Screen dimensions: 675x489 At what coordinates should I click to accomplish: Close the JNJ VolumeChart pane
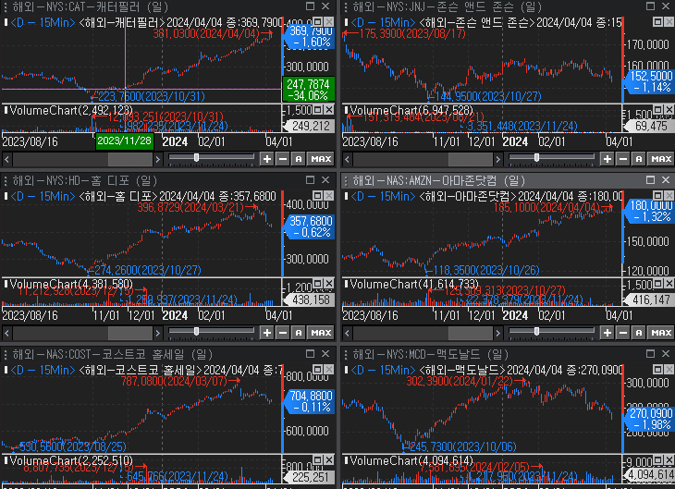[x=669, y=110]
